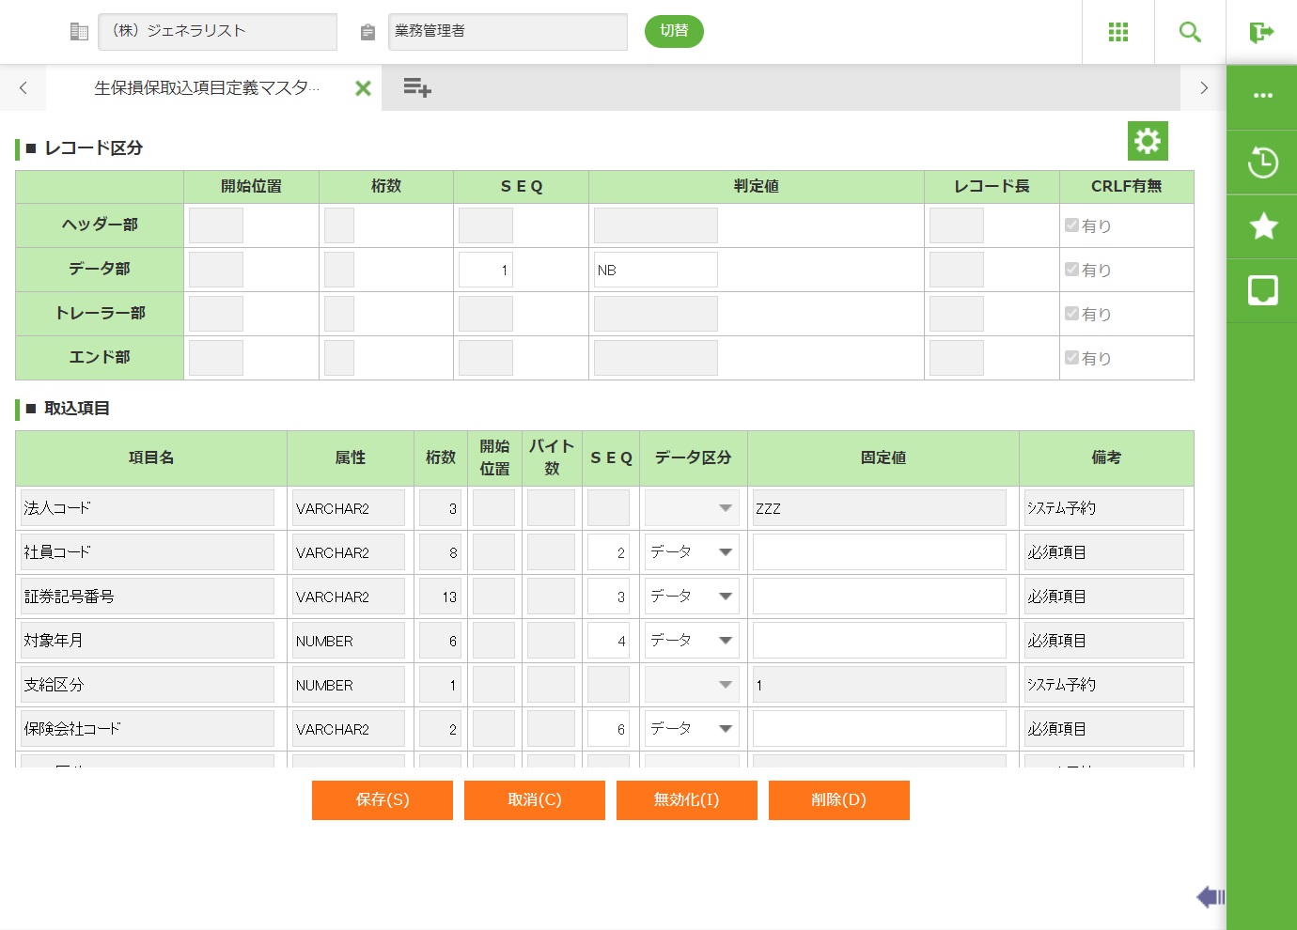Close the 生保損保取込項目定義マスタ tab

coord(363,88)
